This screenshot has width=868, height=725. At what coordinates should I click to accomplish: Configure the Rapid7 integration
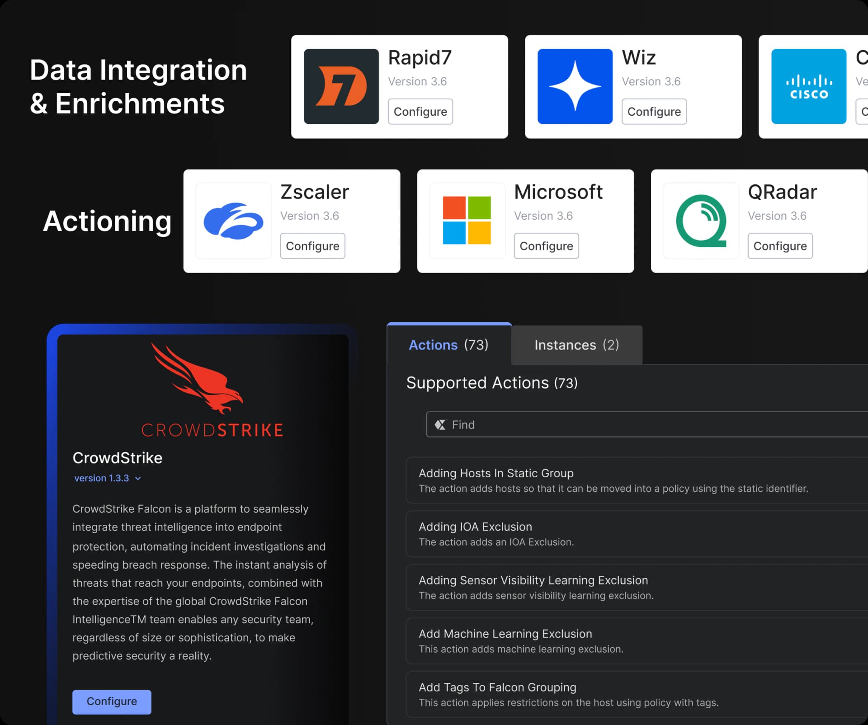tap(420, 111)
